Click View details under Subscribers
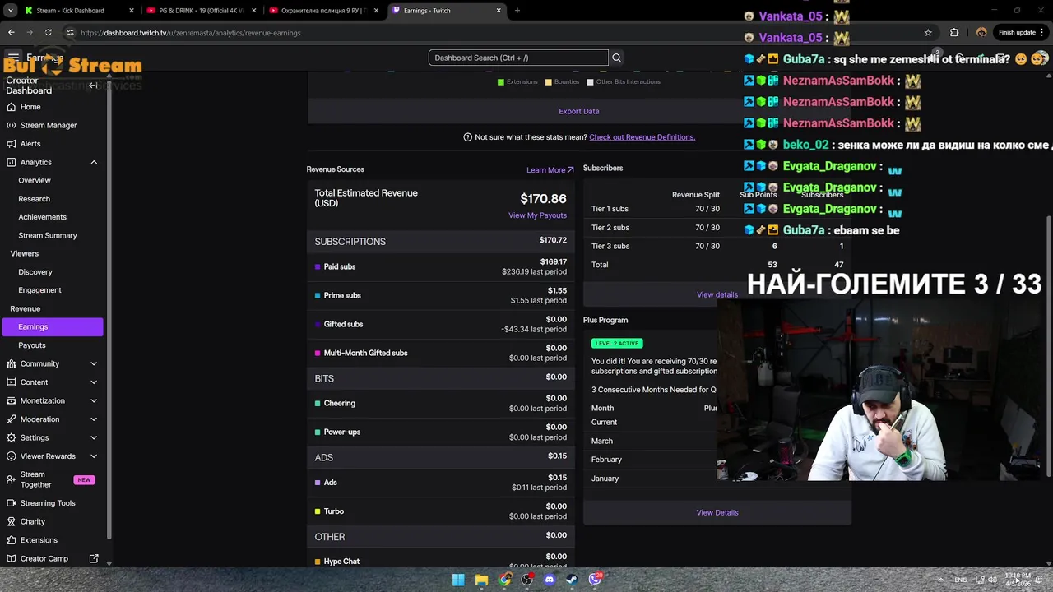 717,294
